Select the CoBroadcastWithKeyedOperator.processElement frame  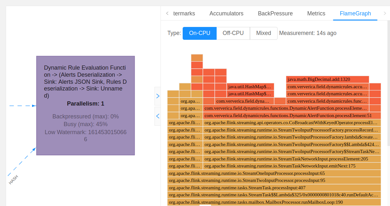click(292, 123)
